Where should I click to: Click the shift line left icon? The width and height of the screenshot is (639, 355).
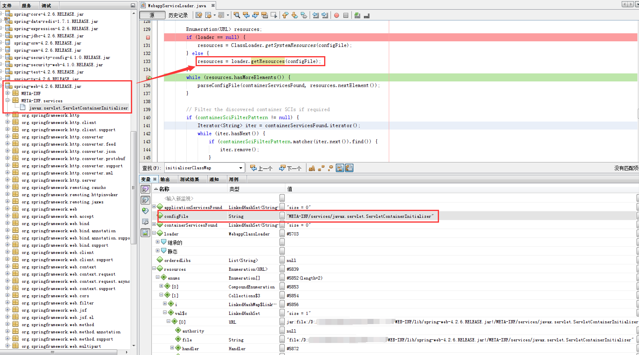pos(316,15)
